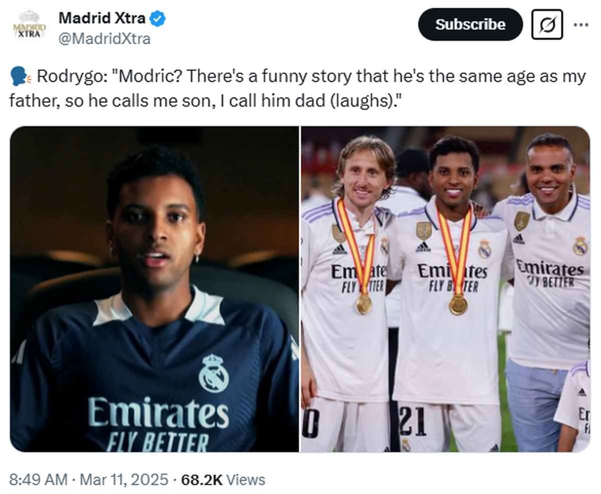
Task: Open the Madrid Xtra display name
Action: click(x=102, y=19)
